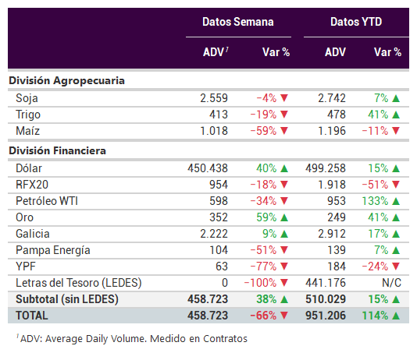Click the green arrow beside Petróleo WTI's 133%

396,201
